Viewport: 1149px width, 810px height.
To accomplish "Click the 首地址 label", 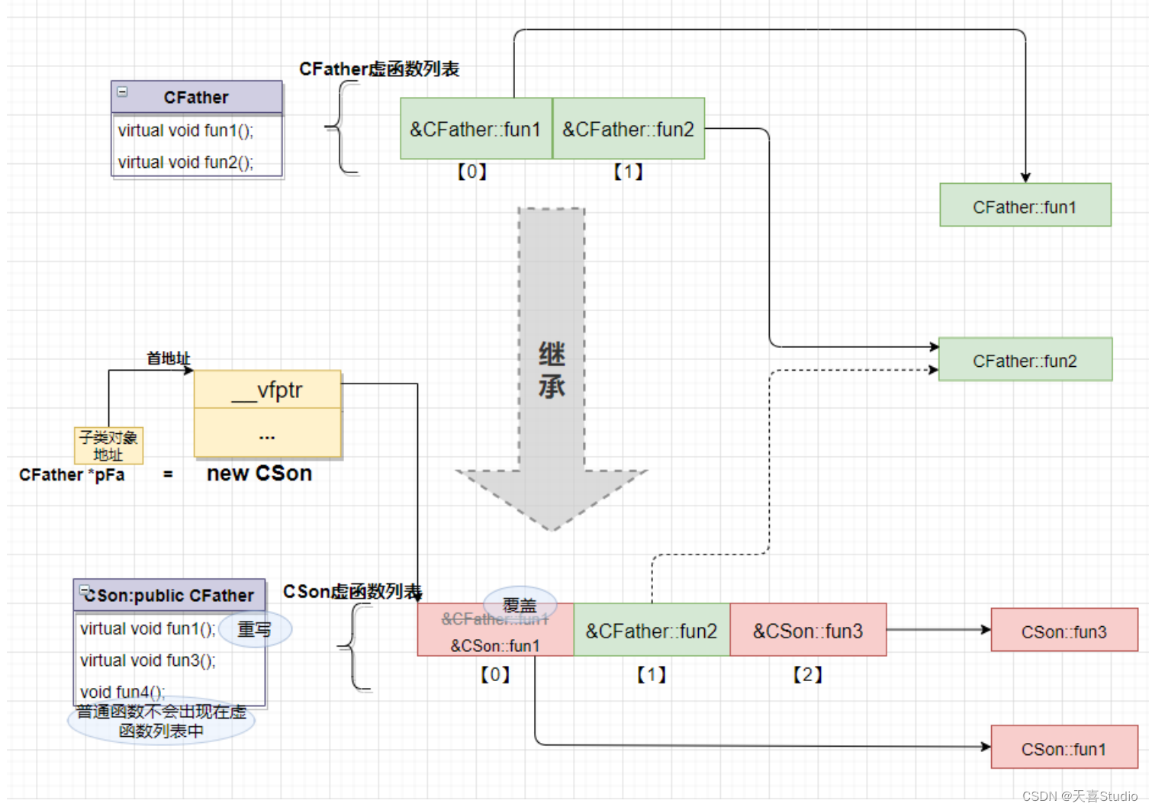I will click(169, 358).
